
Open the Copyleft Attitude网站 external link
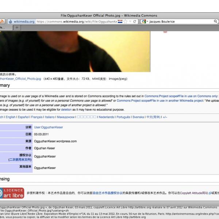coord(195,193)
